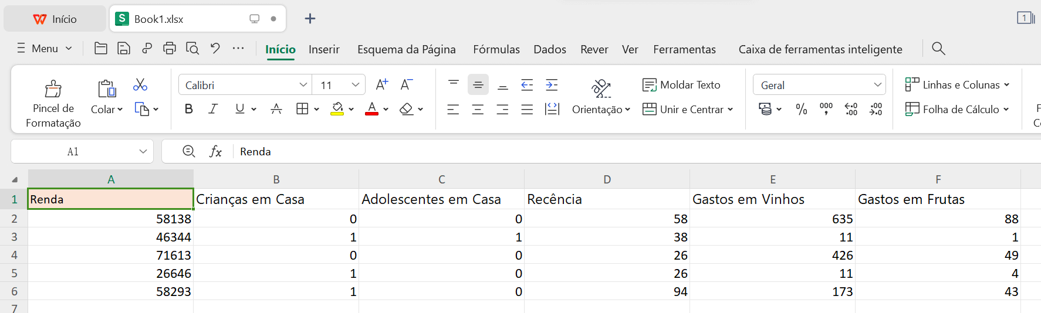This screenshot has height=313, width=1041.
Task: Expand the Menu dropdown
Action: pyautogui.click(x=45, y=49)
